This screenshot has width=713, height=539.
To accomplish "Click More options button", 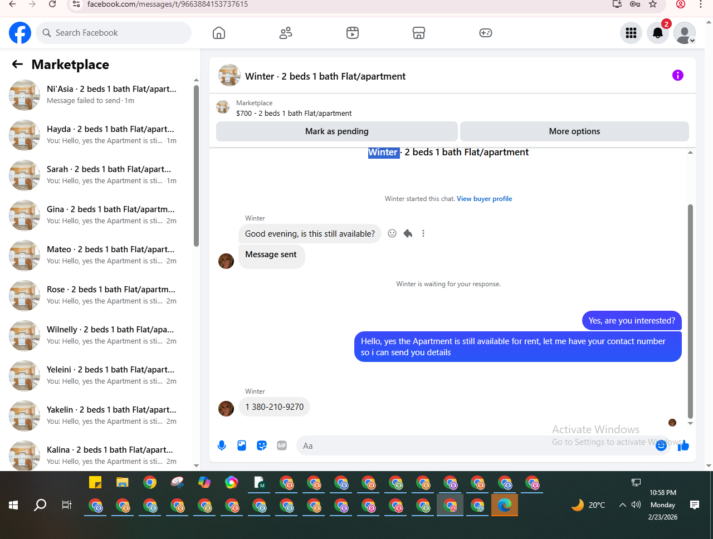I will (574, 131).
